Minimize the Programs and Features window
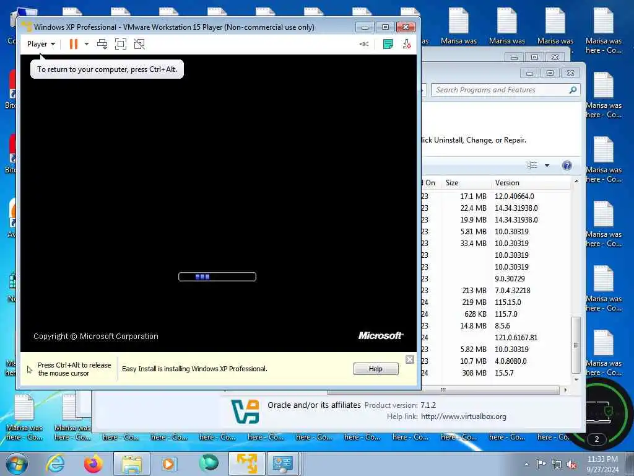634x476 pixels. tap(530, 73)
